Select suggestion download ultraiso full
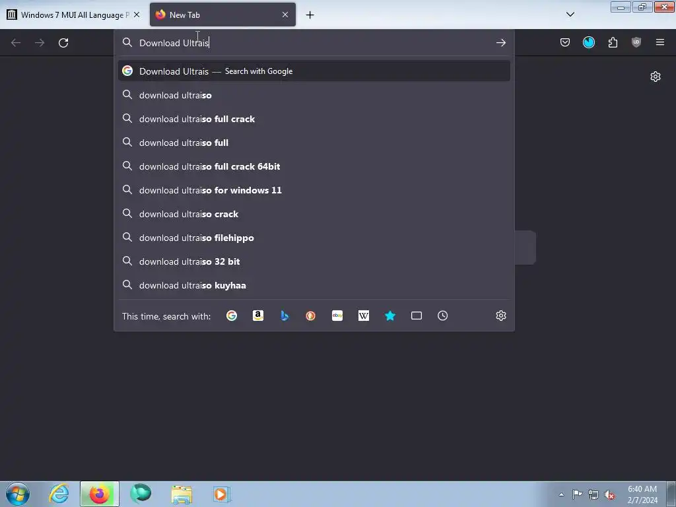 coord(314,143)
